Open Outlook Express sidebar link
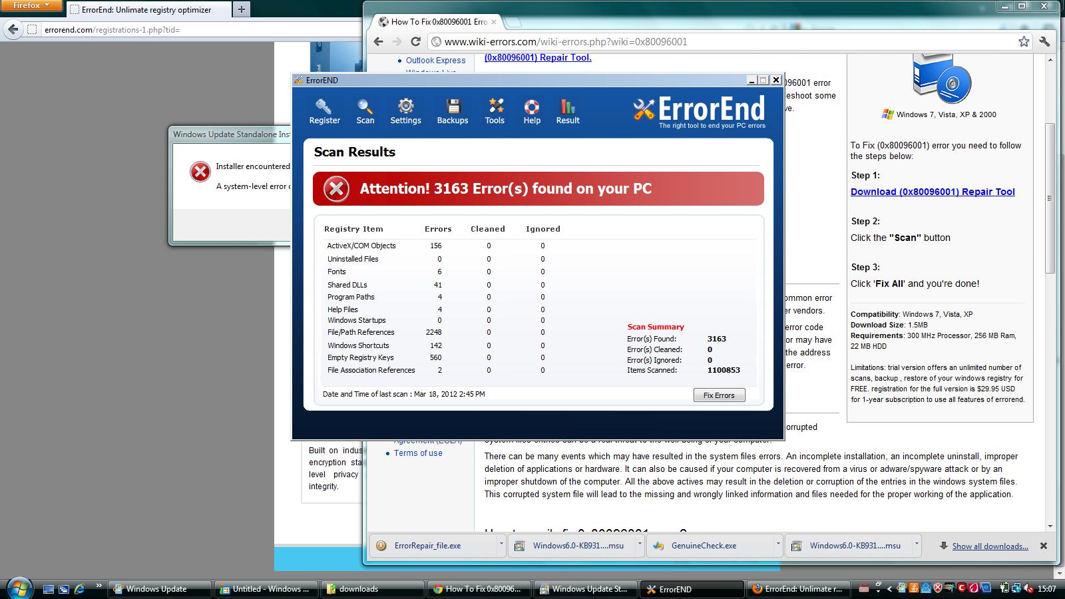 coord(435,60)
